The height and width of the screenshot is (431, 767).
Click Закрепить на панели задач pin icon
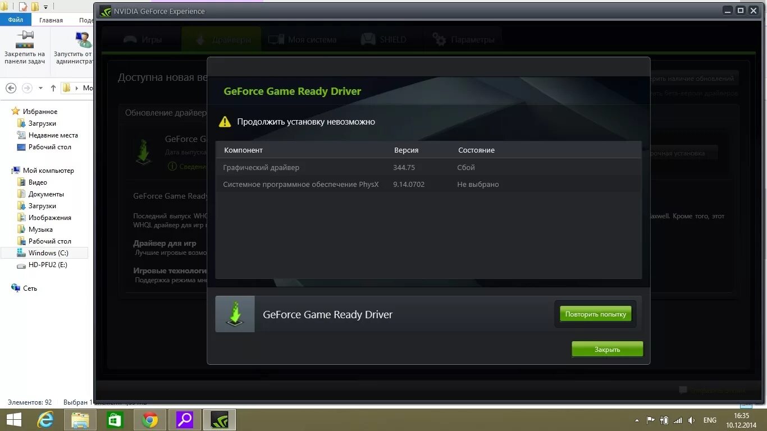tap(25, 40)
